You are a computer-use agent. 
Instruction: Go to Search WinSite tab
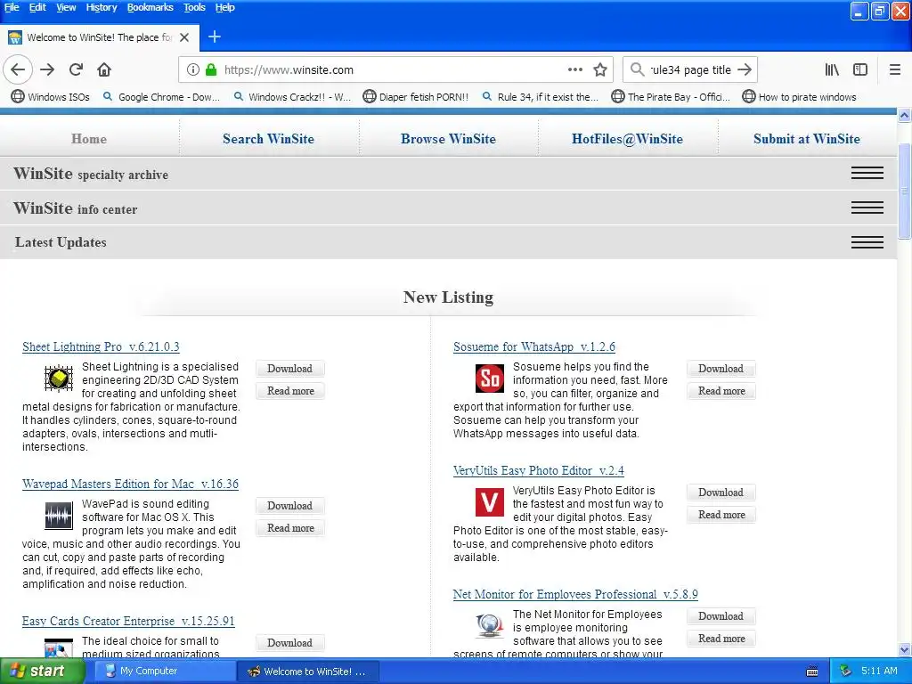[x=269, y=138]
